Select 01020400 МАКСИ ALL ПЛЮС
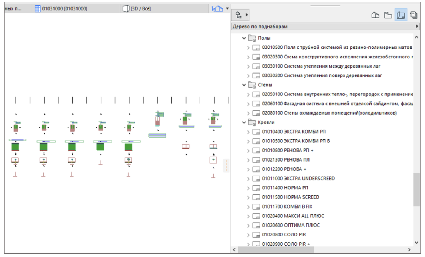 [x=293, y=216]
